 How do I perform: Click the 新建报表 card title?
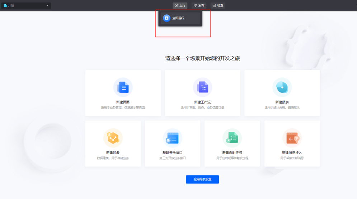click(282, 102)
